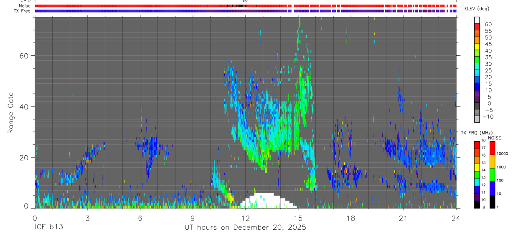
Task: Click the x-axis tick label '6'
Action: point(140,218)
